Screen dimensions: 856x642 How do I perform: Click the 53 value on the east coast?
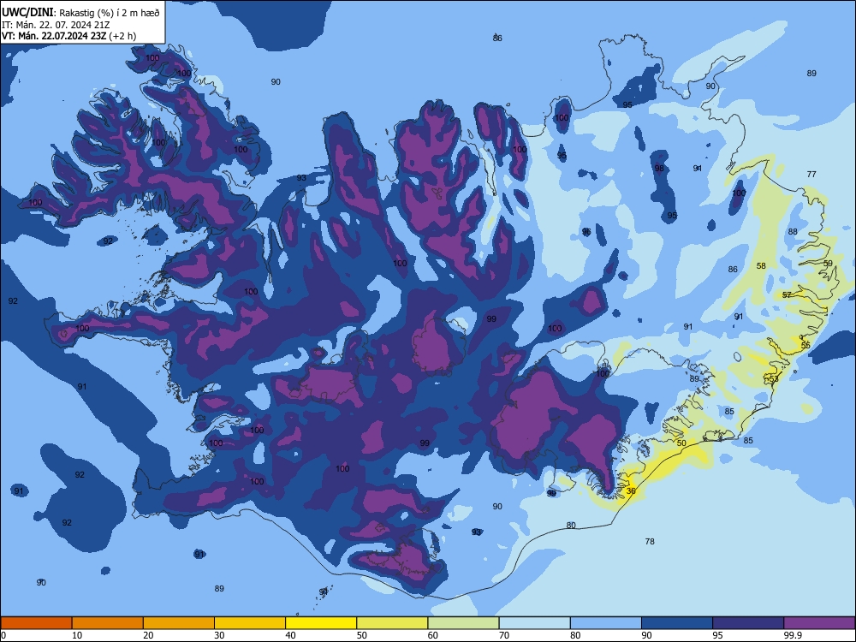pos(774,379)
